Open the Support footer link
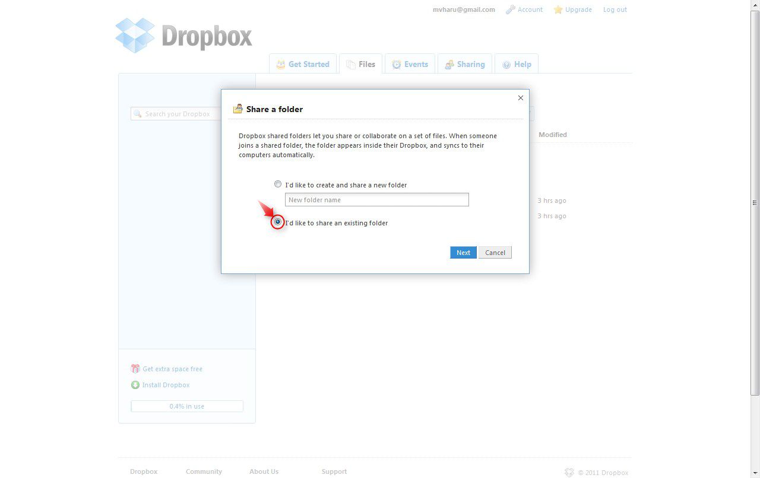Screen dimensions: 760x478 (334, 471)
